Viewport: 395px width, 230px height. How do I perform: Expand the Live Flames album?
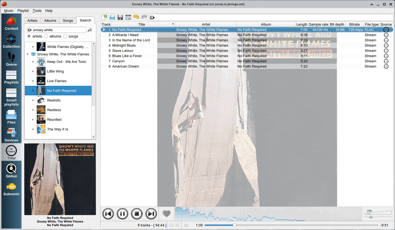33,81
